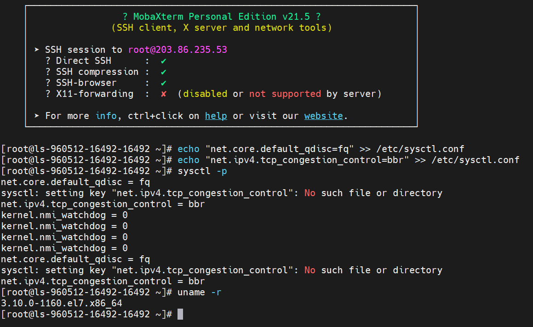Click the yellow disabled word
This screenshot has width=533, height=327.
205,94
